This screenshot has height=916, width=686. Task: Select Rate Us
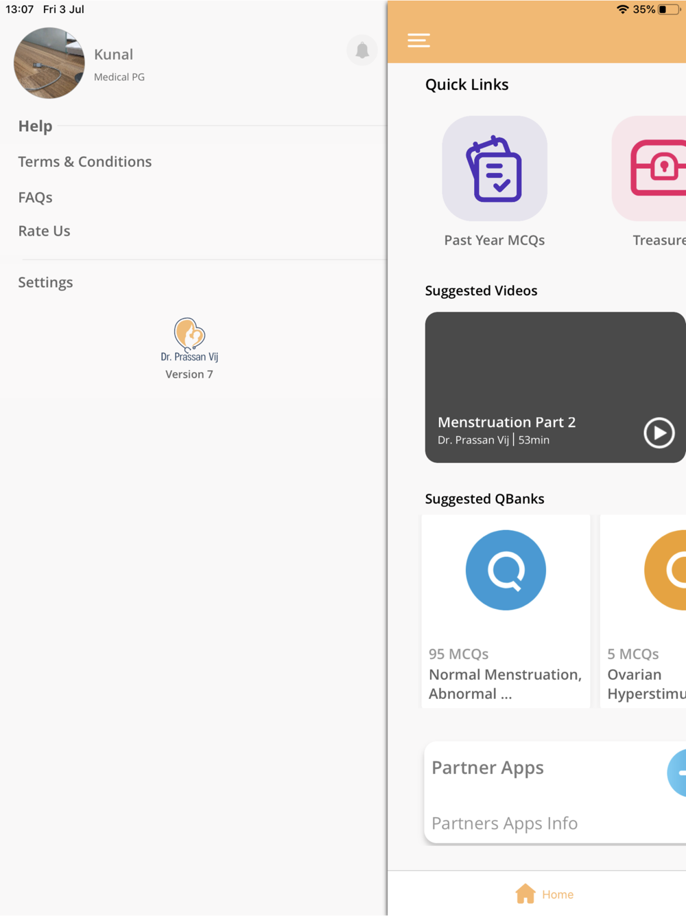(x=45, y=231)
